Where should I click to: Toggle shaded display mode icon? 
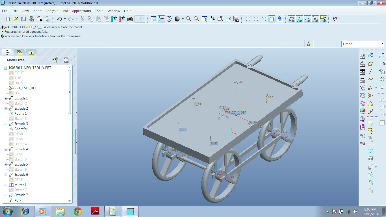[x=272, y=19]
